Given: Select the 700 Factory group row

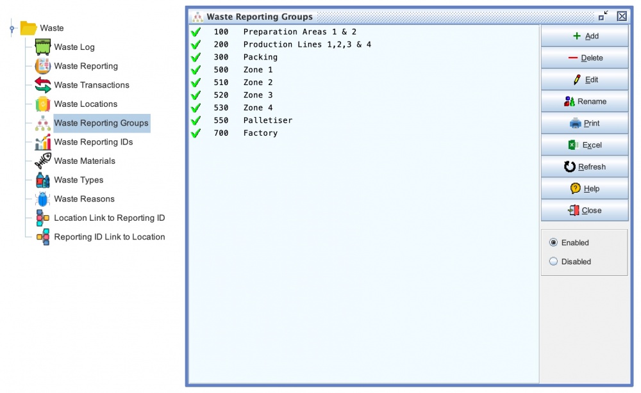Looking at the screenshot, I should point(260,133).
